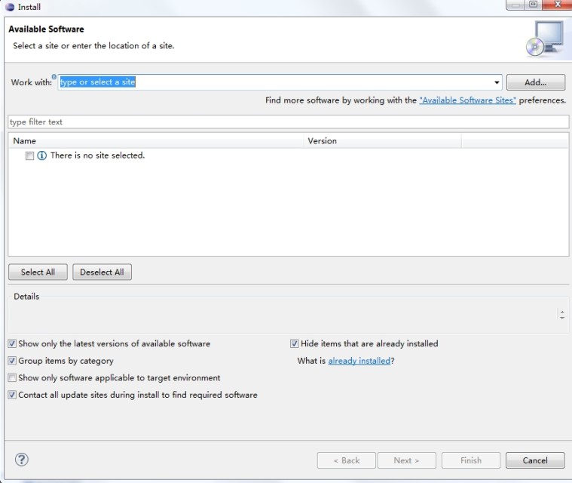Click the 'There is no site selected.' text
The width and height of the screenshot is (572, 483).
coord(98,155)
